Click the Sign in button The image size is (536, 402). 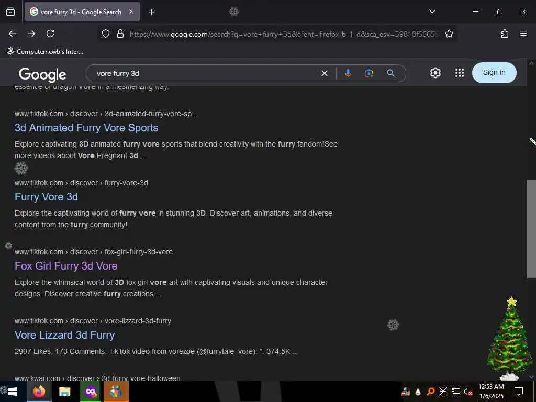[494, 72]
